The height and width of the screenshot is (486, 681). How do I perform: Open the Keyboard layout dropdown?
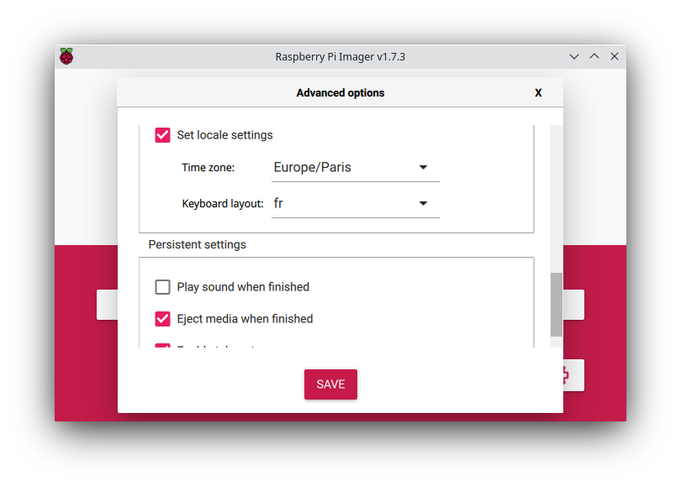356,203
